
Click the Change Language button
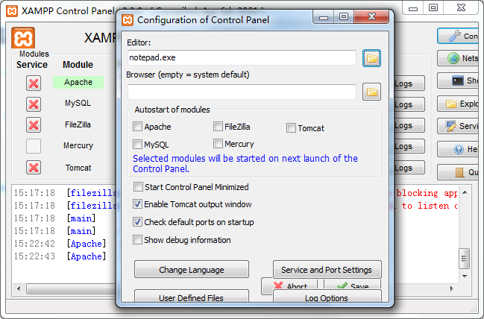coord(191,270)
